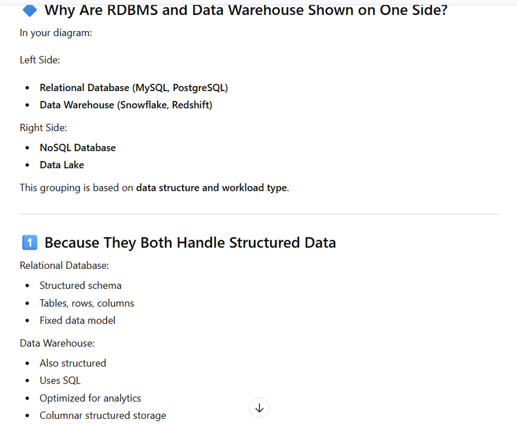Click bold 'data structure and workload type' text
Image resolution: width=517 pixels, height=426 pixels.
click(x=211, y=188)
